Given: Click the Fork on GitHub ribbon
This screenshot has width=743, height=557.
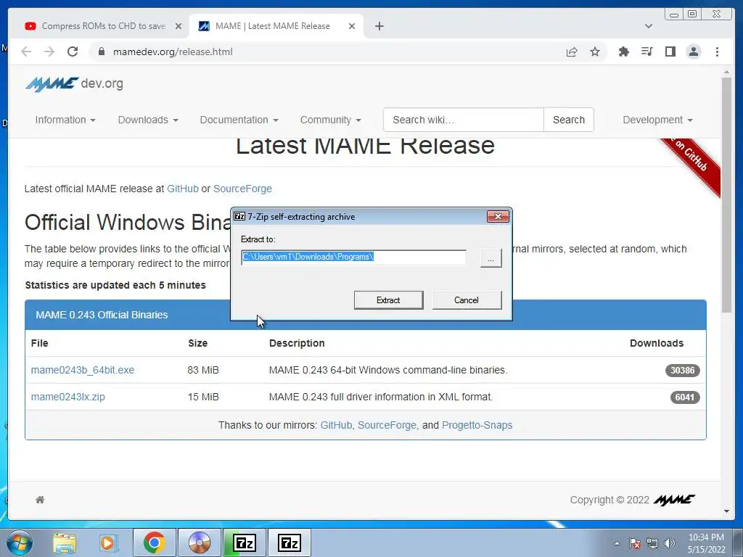Looking at the screenshot, I should (691, 163).
